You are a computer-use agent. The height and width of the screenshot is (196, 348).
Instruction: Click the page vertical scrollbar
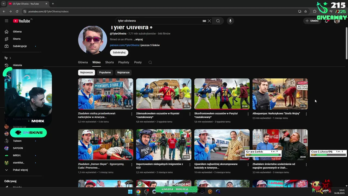[x=346, y=43]
